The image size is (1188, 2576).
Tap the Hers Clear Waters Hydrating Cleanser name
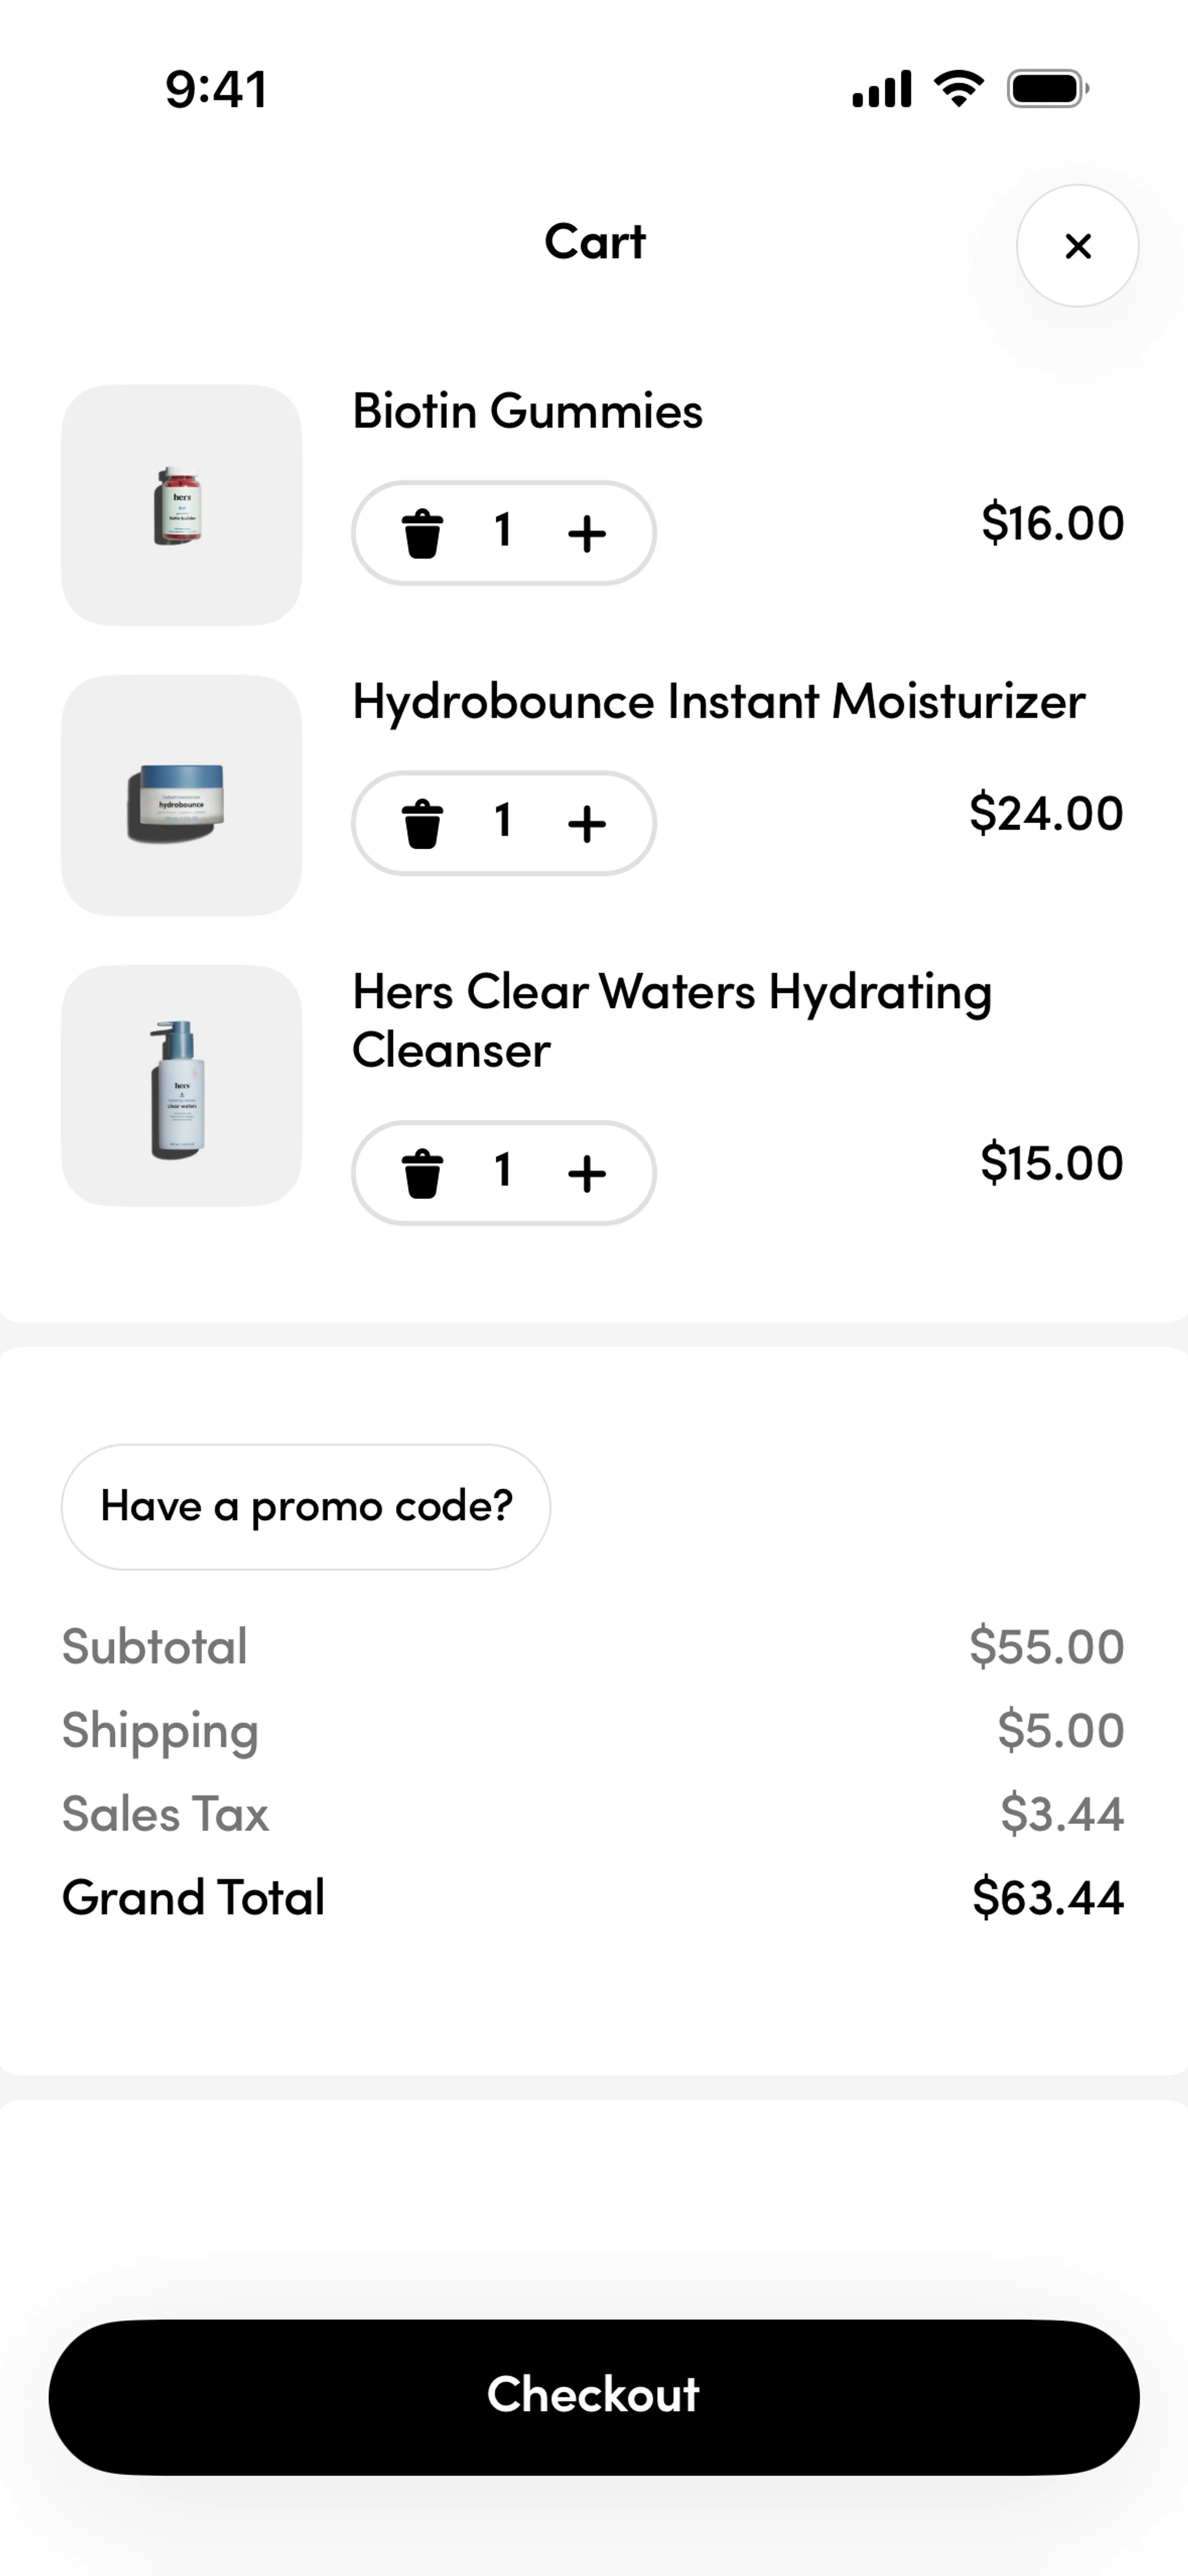pos(671,1020)
